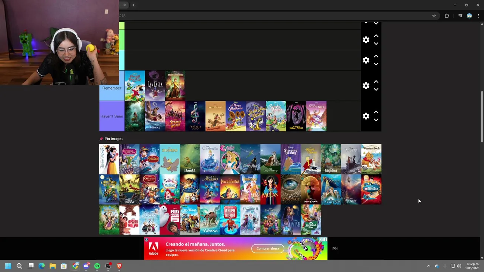Close the current browser tab
This screenshot has height=272, width=484.
tap(124, 5)
